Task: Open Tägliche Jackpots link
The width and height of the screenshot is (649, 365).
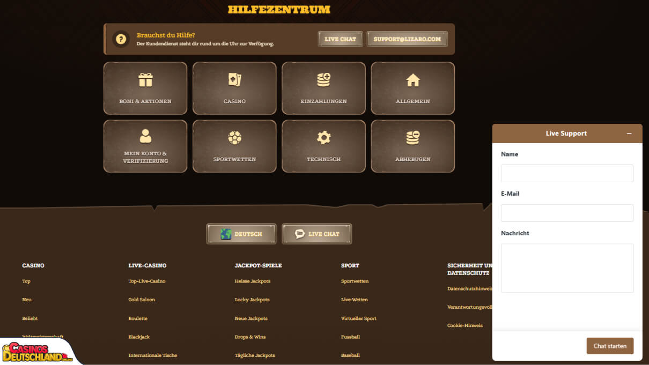Action: tap(255, 355)
